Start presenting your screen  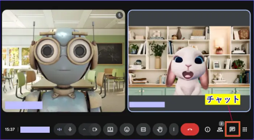110,130
